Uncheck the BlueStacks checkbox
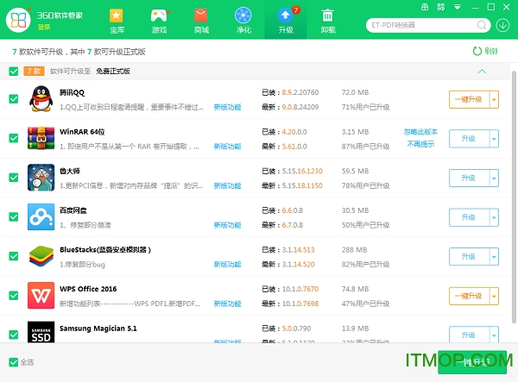 [14, 256]
